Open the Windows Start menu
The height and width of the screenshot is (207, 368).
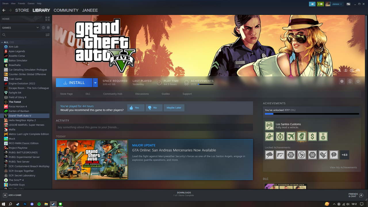coord(3,204)
